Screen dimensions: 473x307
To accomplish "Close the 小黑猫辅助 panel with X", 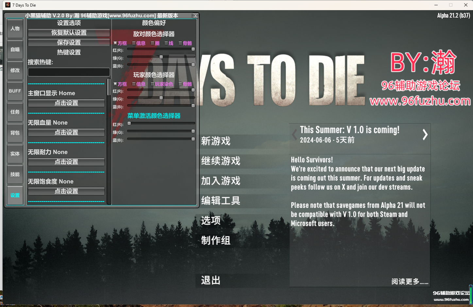I will coord(195,16).
